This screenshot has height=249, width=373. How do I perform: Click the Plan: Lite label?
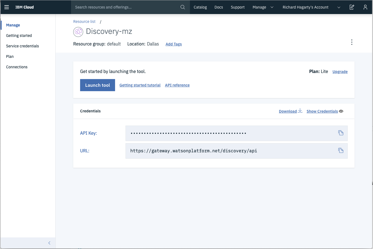point(318,71)
